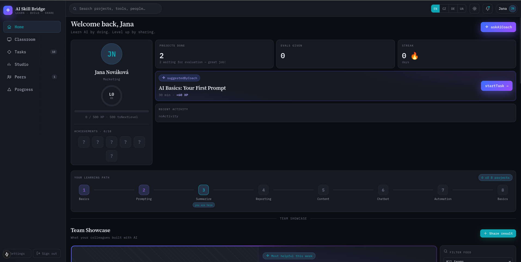The width and height of the screenshot is (521, 262).
Task: Click the Peers people icon
Action: [9, 77]
